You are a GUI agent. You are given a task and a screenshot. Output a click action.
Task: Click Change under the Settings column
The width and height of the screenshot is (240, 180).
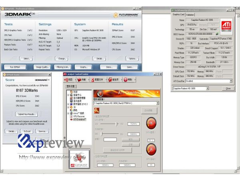click(x=62, y=59)
